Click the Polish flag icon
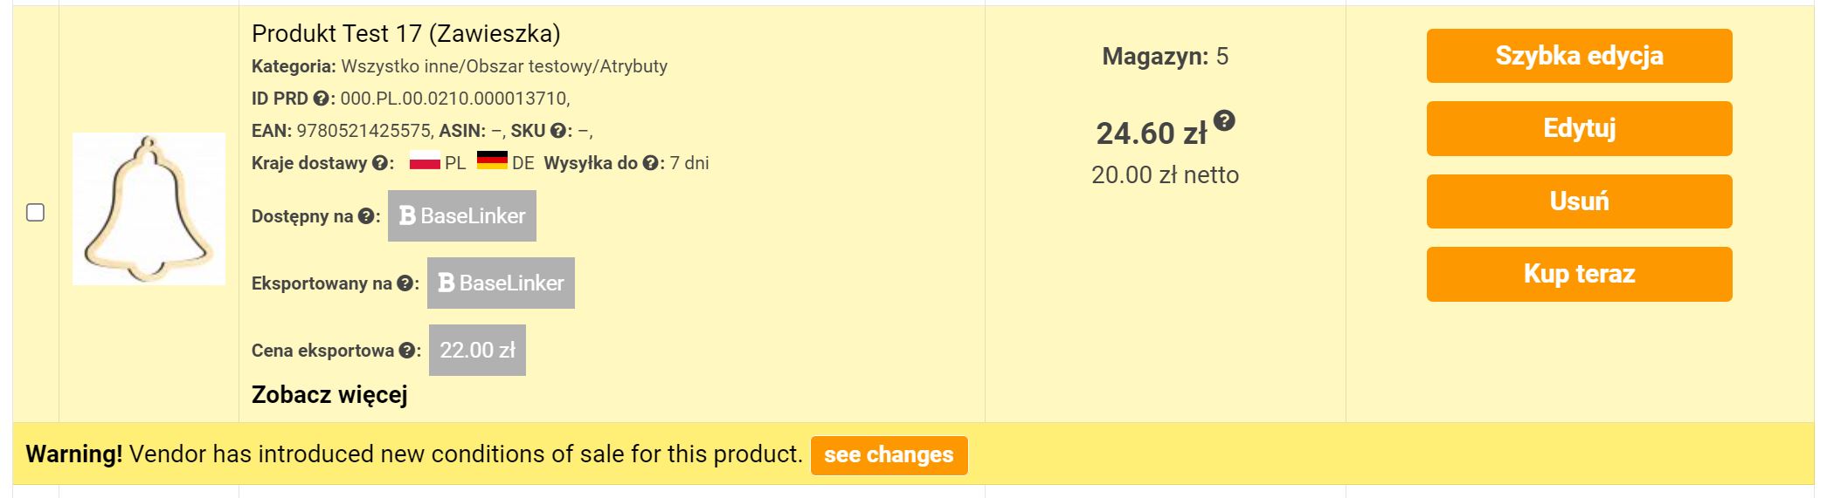The width and height of the screenshot is (1827, 498). pos(425,161)
